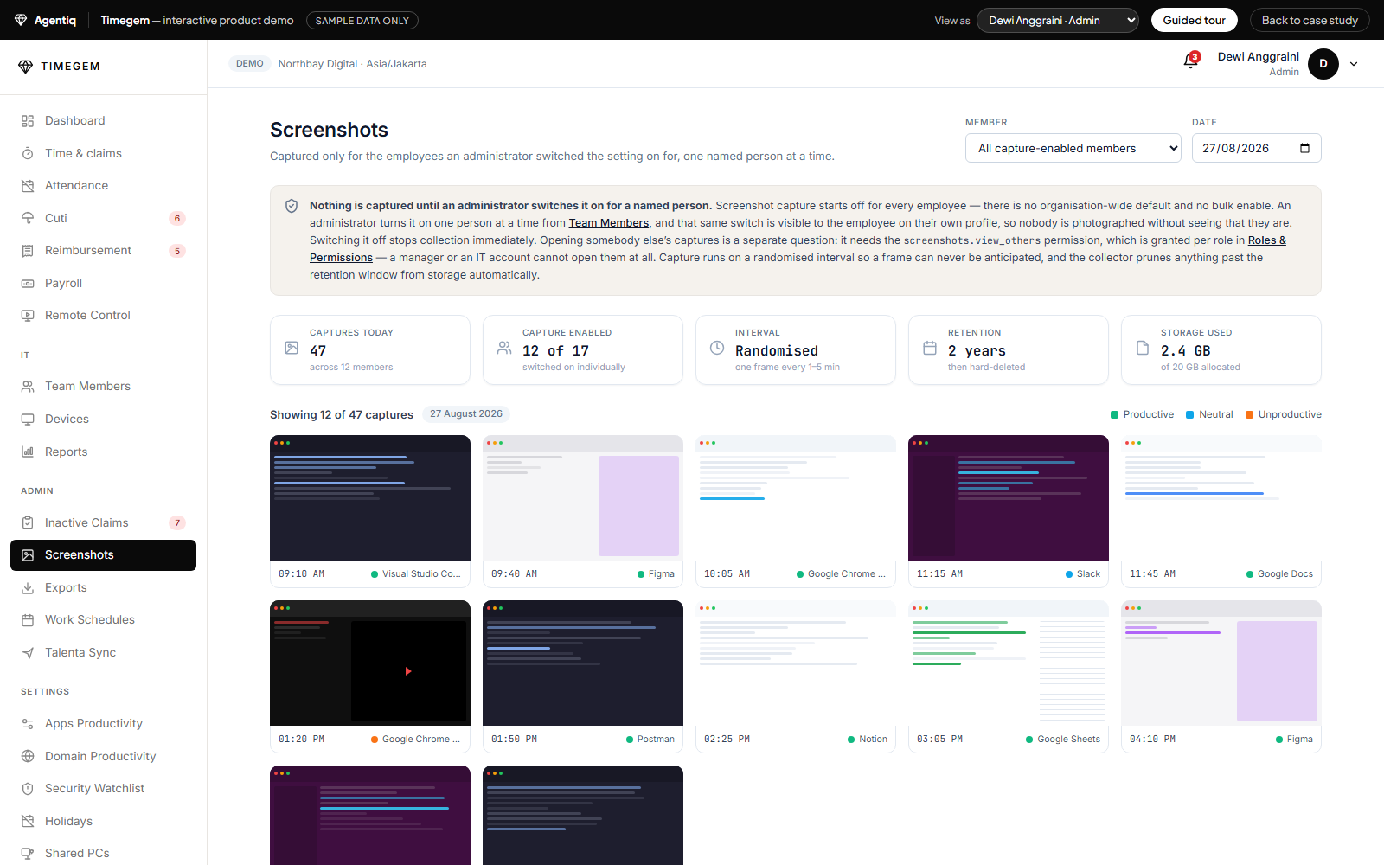The height and width of the screenshot is (865, 1384).
Task: Open the notifications bell
Action: pyautogui.click(x=1191, y=61)
